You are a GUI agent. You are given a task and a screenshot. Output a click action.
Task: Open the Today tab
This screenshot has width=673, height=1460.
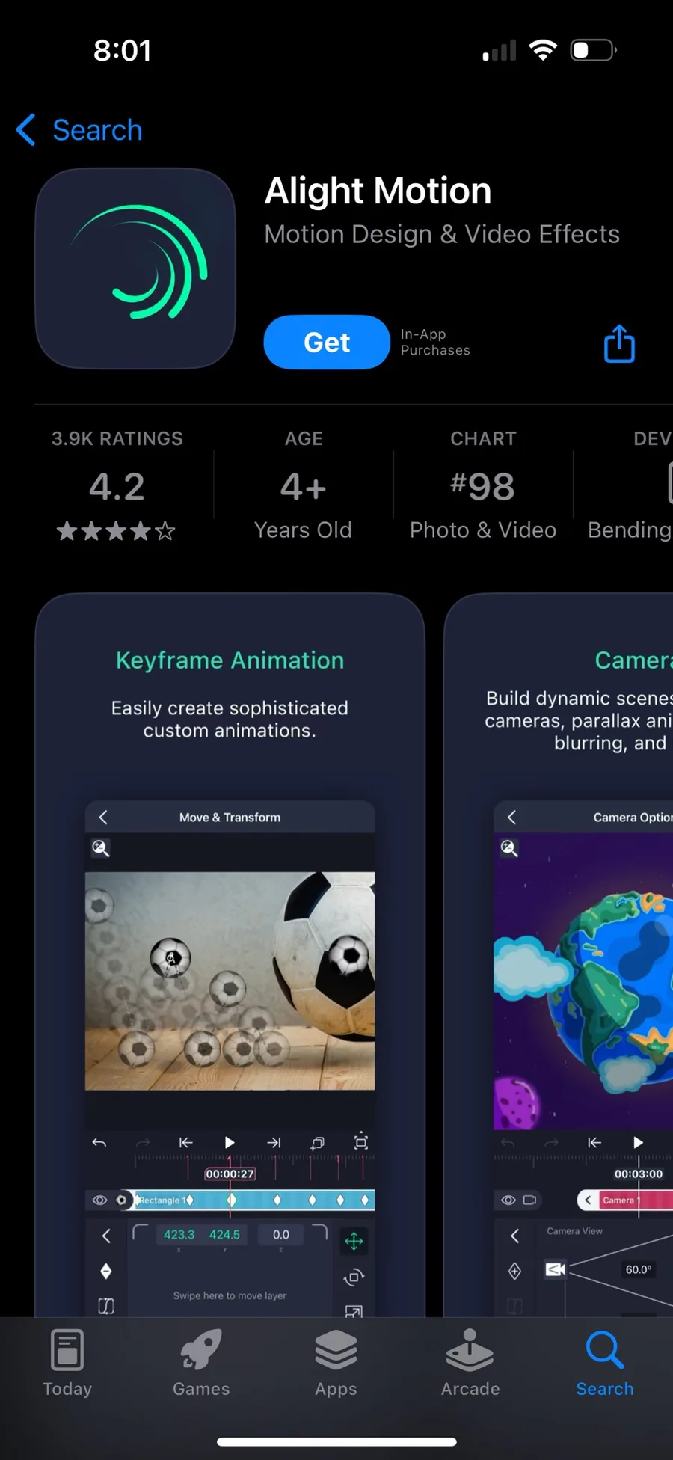pos(67,1363)
